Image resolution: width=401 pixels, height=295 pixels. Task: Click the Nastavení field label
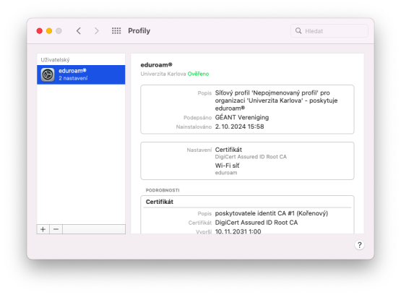tap(199, 150)
